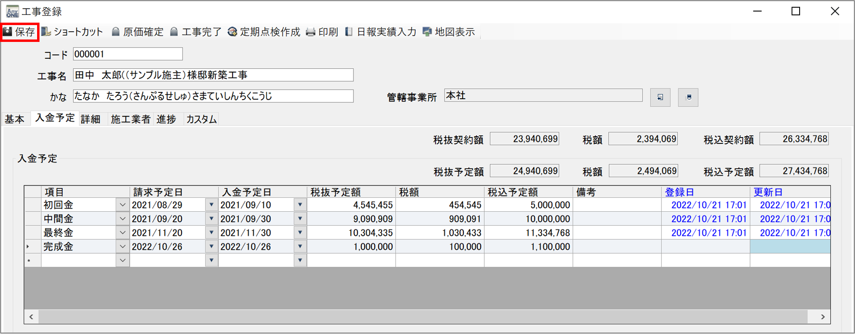Open 定期点検作成 from the toolbar
The image size is (855, 334).
click(263, 32)
